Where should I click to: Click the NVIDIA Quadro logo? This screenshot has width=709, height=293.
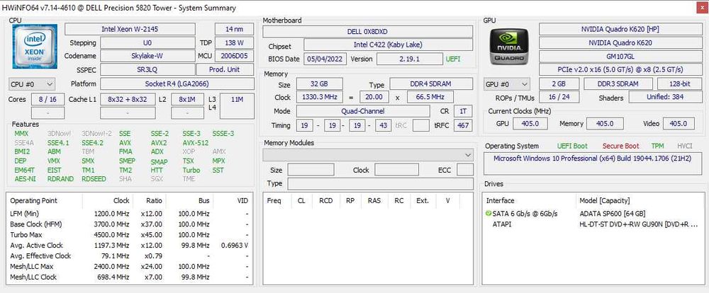pos(508,47)
